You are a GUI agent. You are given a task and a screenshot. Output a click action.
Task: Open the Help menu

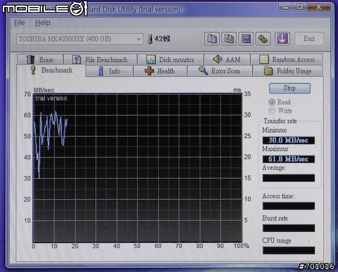tap(42, 23)
